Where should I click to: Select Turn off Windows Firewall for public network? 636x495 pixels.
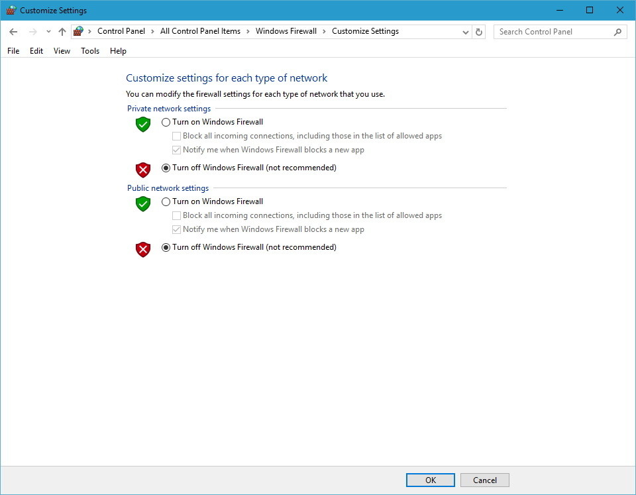coord(166,247)
